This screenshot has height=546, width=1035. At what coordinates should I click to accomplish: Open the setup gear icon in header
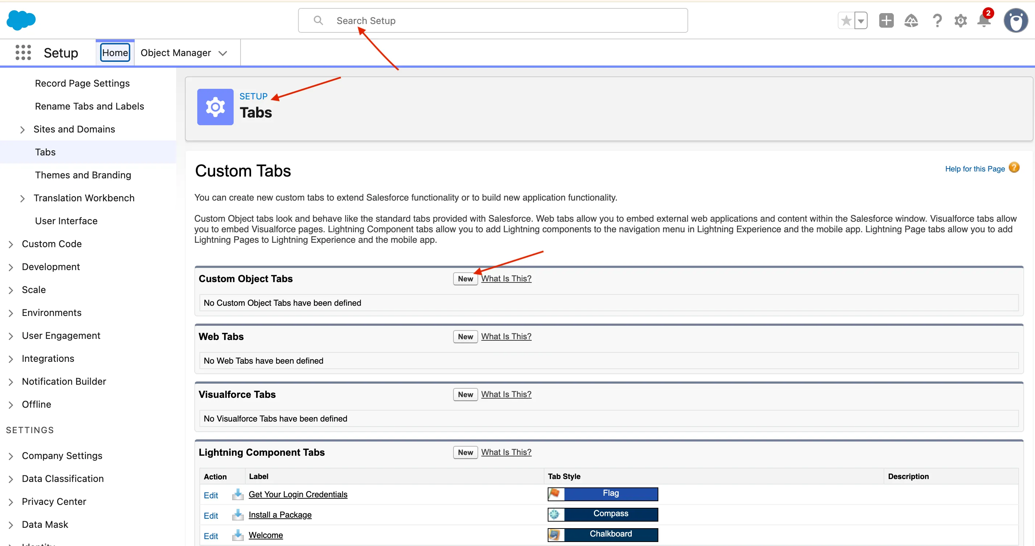pyautogui.click(x=960, y=20)
